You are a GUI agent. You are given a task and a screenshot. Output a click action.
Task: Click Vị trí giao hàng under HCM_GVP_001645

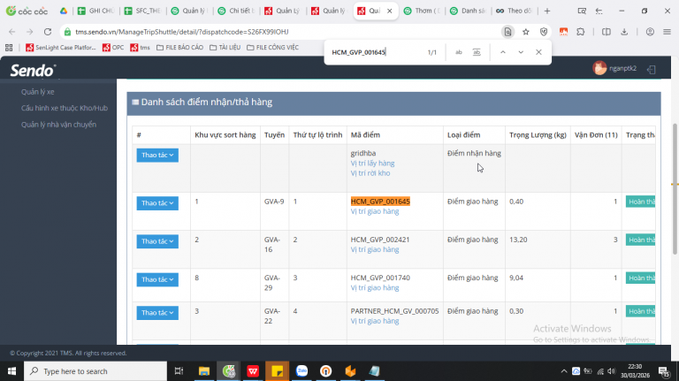tap(375, 211)
